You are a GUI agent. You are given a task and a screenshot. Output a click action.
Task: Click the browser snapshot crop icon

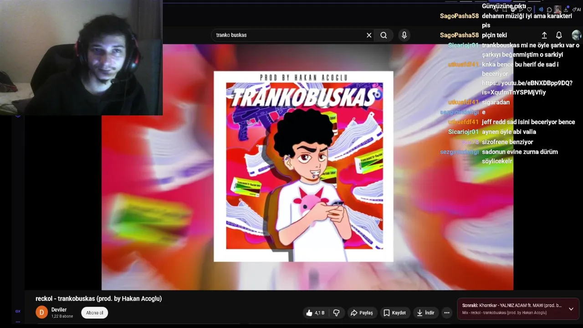[505, 10]
